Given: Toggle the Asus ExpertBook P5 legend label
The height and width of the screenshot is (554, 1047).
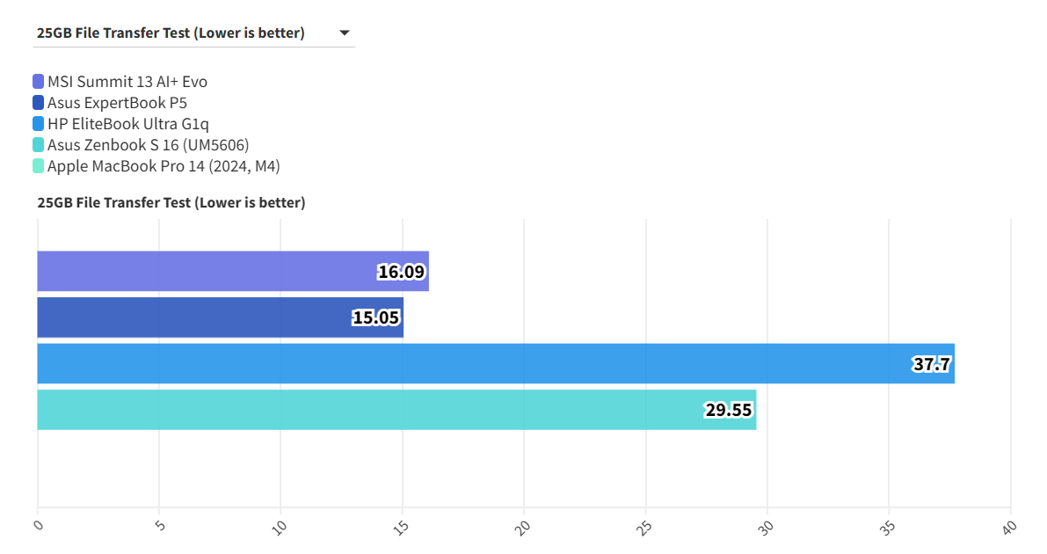Looking at the screenshot, I should coord(117,103).
